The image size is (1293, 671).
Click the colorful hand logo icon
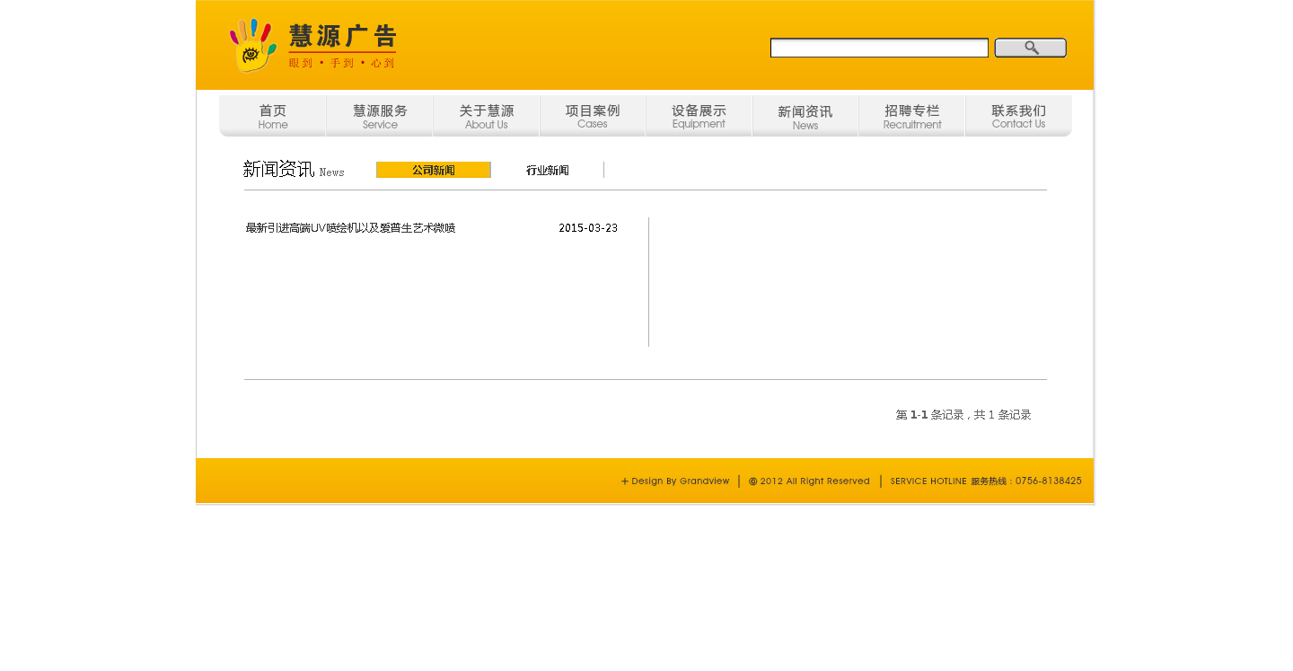[x=252, y=46]
